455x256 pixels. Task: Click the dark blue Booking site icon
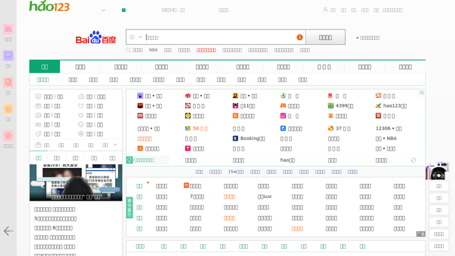click(x=235, y=138)
